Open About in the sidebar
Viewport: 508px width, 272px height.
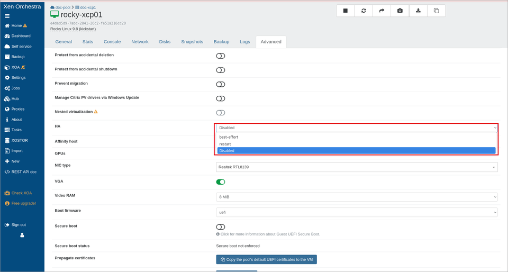click(x=13, y=120)
